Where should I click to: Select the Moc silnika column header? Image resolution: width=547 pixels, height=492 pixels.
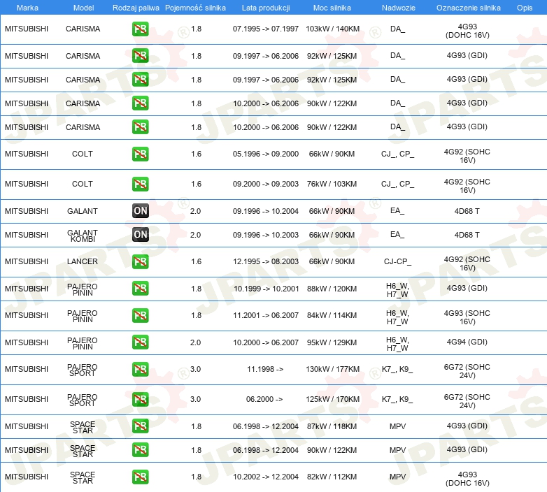pos(332,8)
